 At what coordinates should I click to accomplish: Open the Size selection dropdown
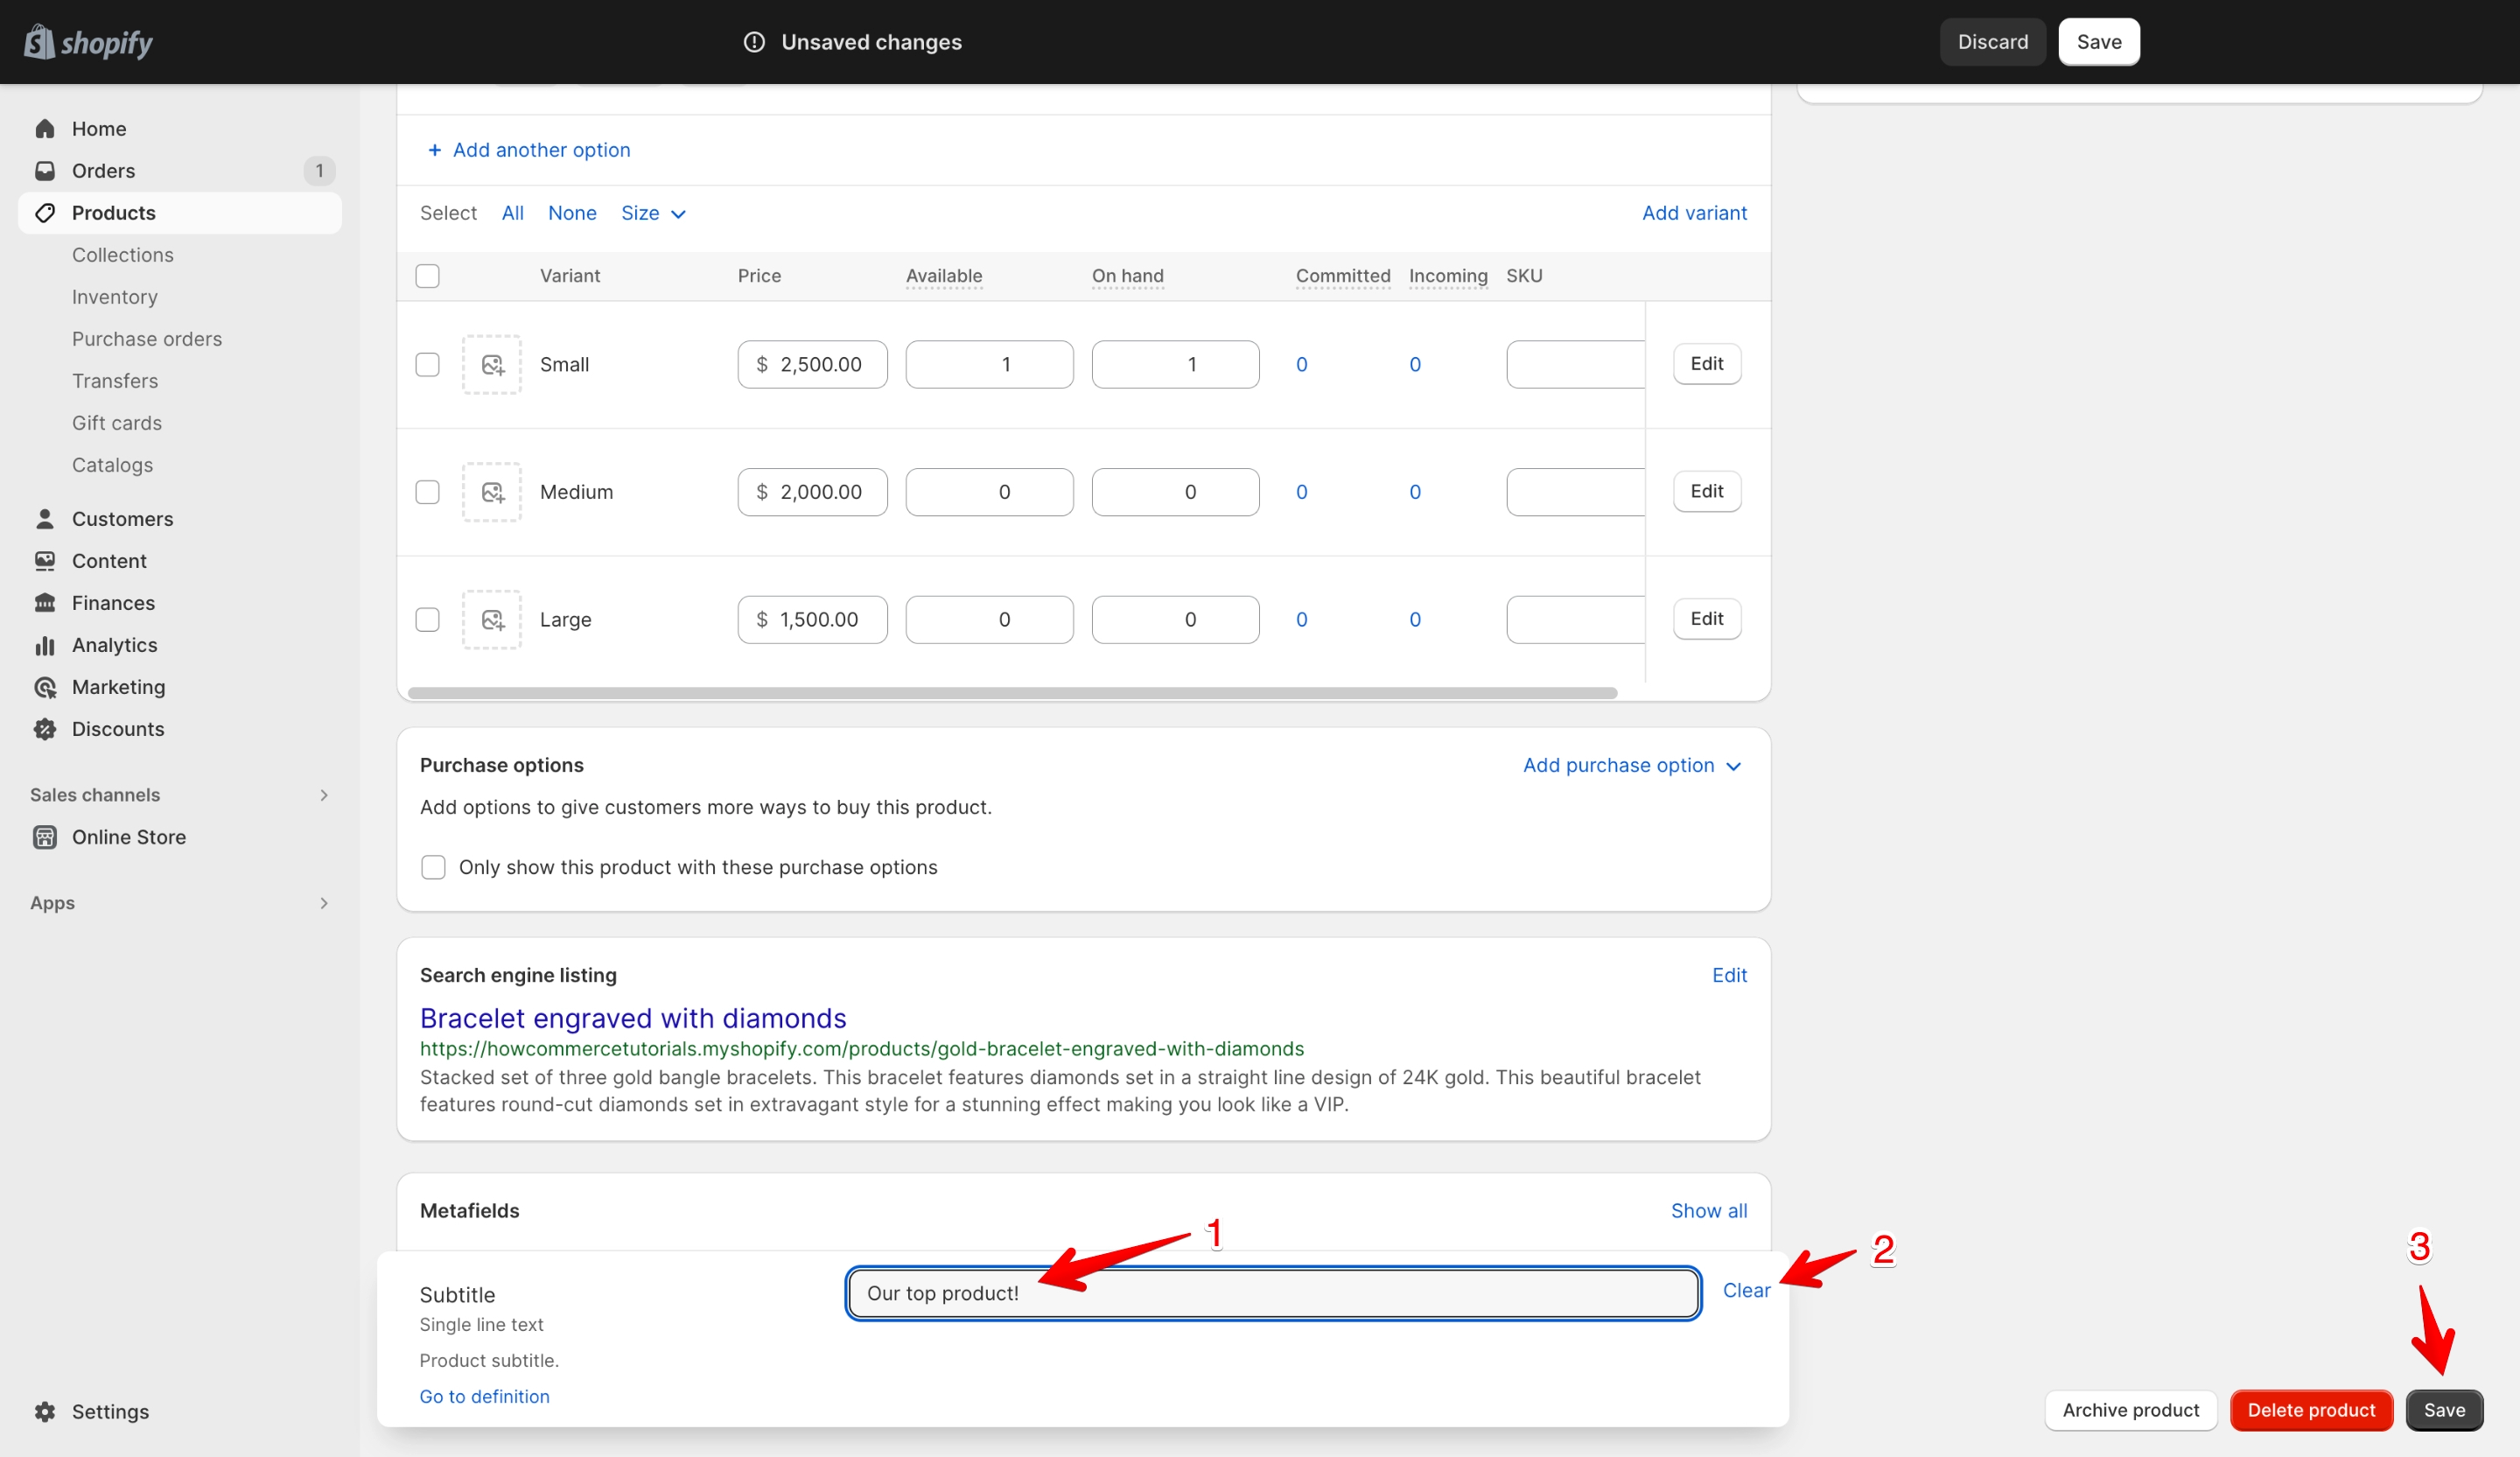tap(653, 213)
